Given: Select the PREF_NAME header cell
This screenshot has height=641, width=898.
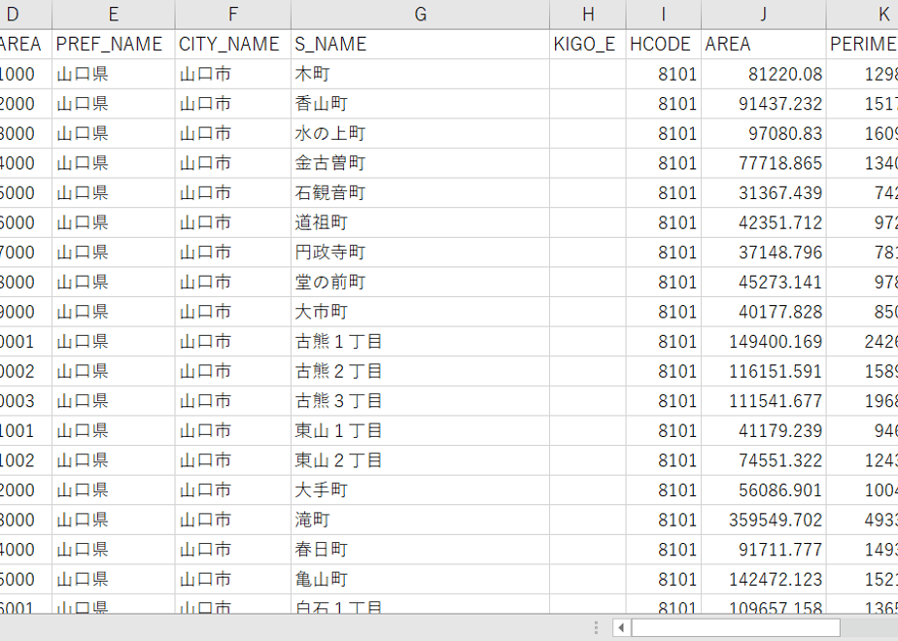Looking at the screenshot, I should click(114, 44).
